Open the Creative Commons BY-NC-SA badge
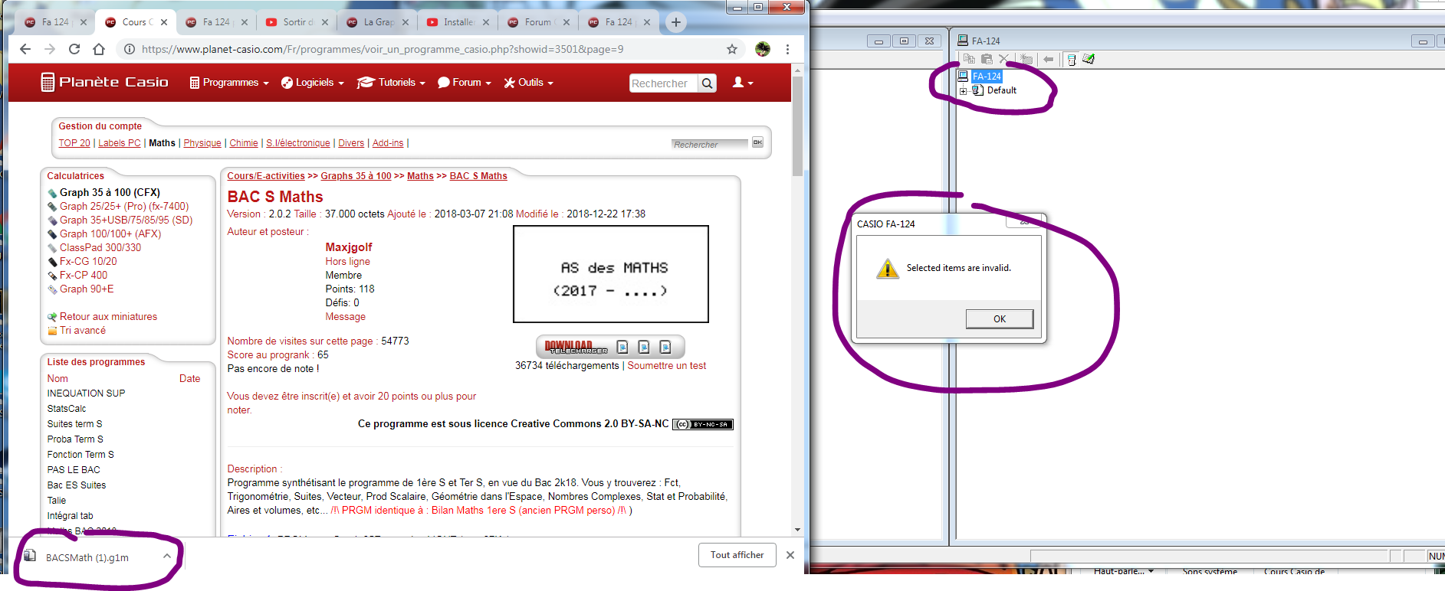The height and width of the screenshot is (591, 1445). 703,424
